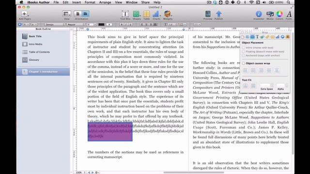Select the Table inspector tab

272,37
